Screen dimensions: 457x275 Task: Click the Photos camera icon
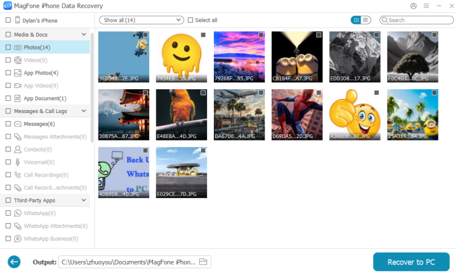[x=18, y=47]
